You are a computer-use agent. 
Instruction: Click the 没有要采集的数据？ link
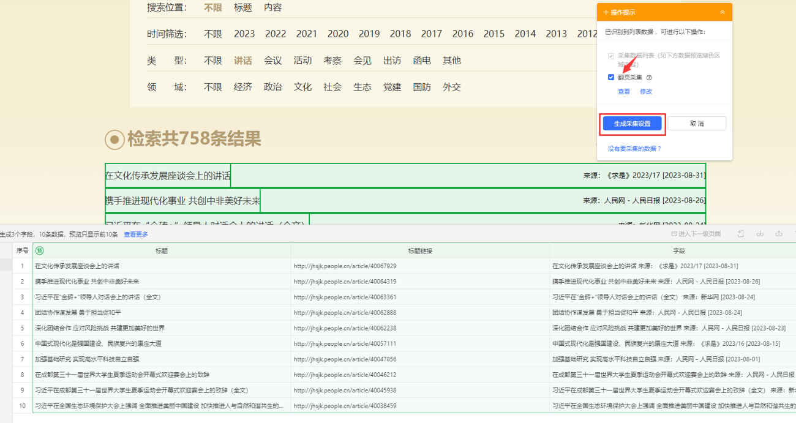(x=634, y=149)
